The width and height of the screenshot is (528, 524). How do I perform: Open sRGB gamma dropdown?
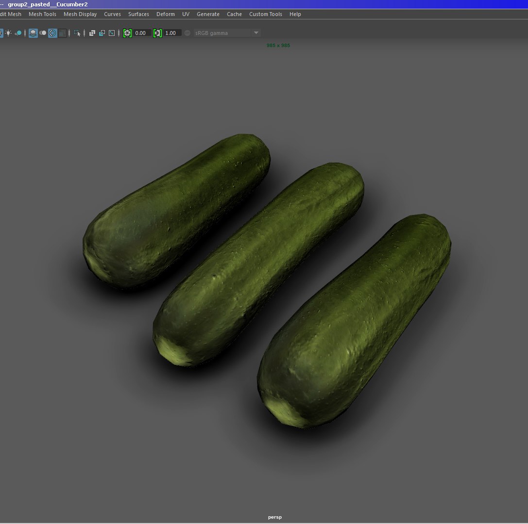click(226, 33)
